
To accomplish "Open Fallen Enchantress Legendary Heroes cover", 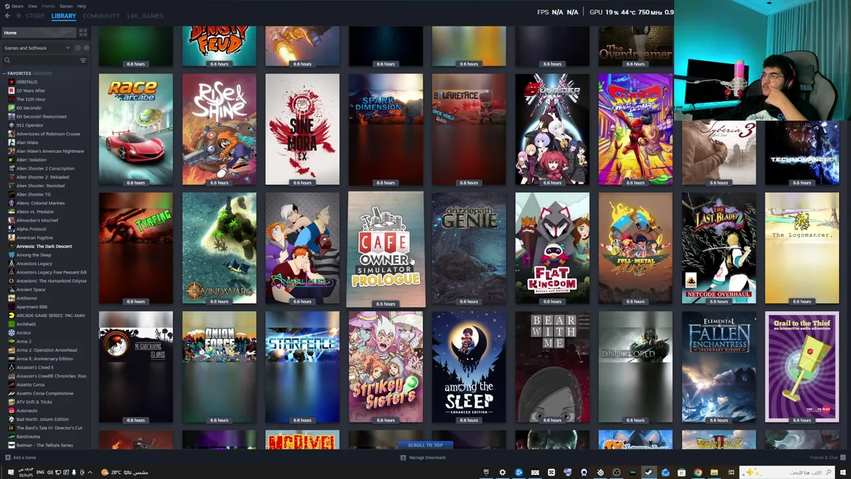I will [719, 367].
